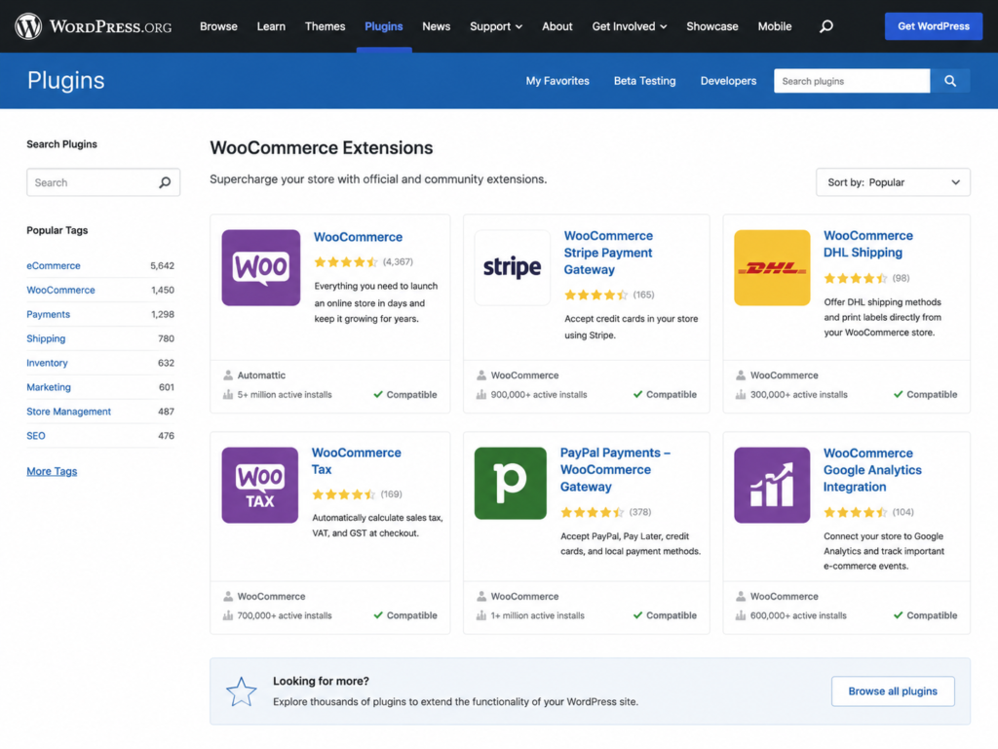Select the Payments tag

49,314
